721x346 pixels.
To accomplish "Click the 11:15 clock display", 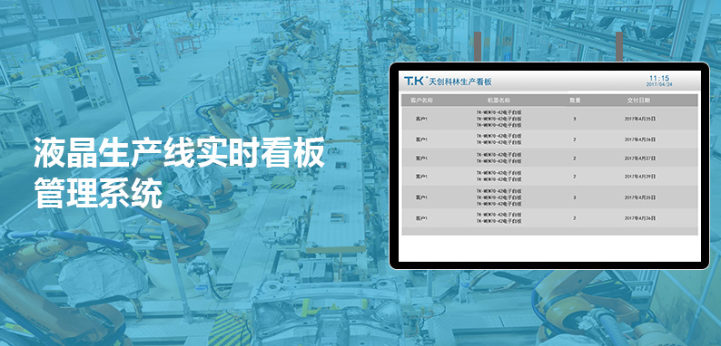I will tap(659, 78).
